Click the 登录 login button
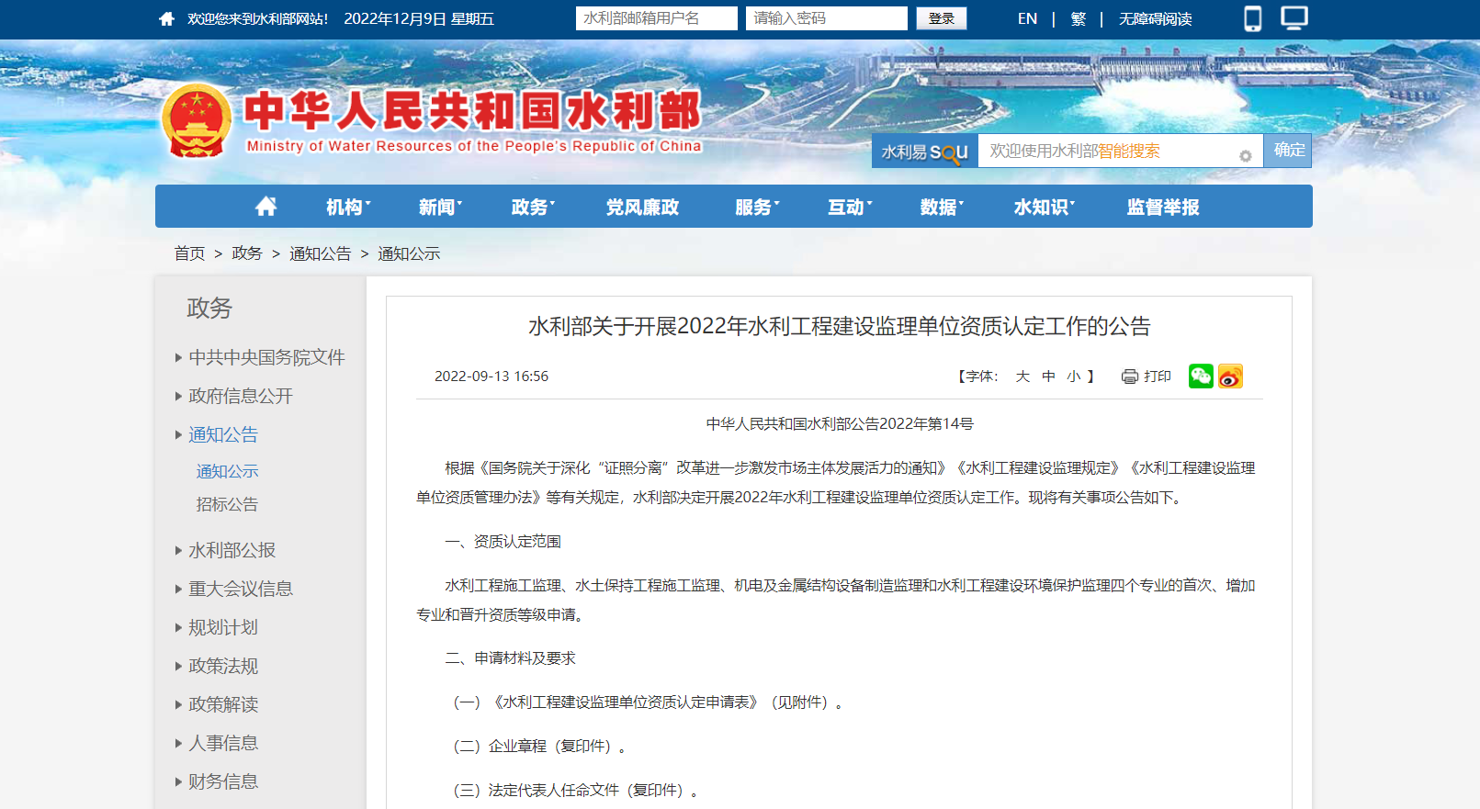This screenshot has width=1480, height=809. [941, 18]
